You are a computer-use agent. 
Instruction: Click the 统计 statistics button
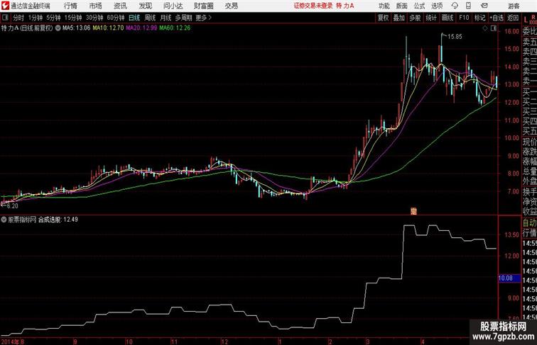(431, 18)
